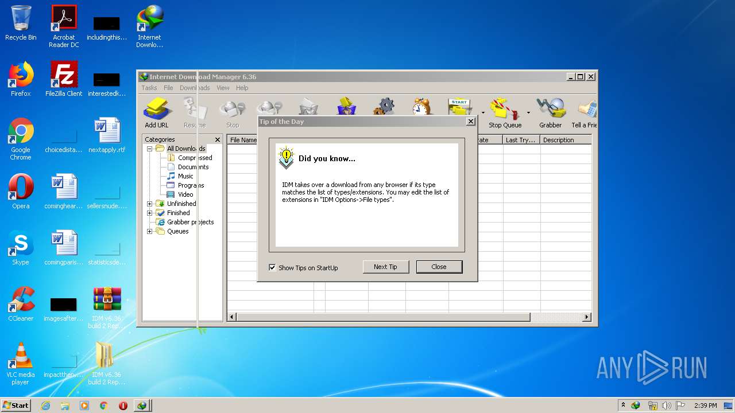Open Acrobat Reader DC desktop shortcut
Screen dimensions: 735x413
[64, 26]
